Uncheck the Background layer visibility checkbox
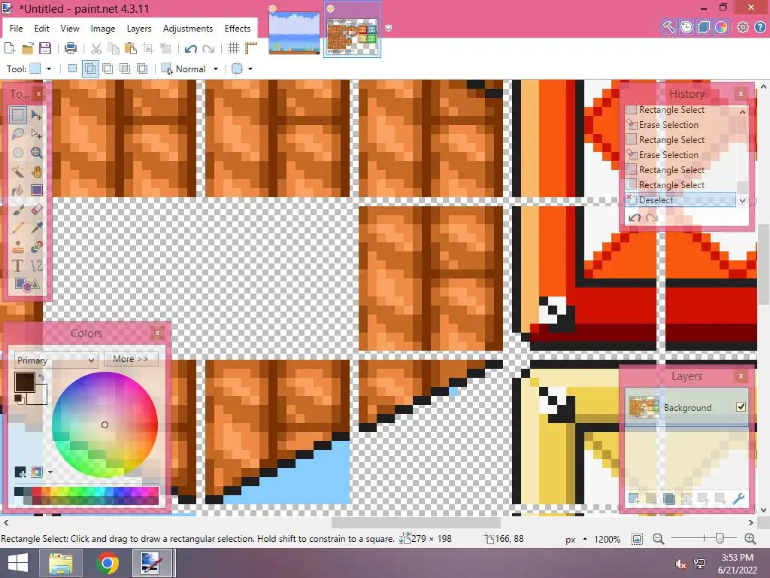The width and height of the screenshot is (770, 578). (741, 406)
